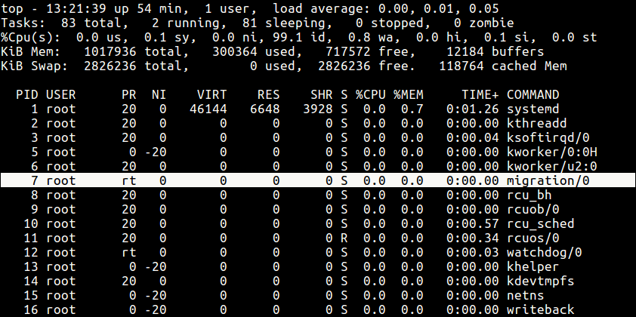Screen dimensions: 636x317
Task: Click the COMMAND column header
Action: [x=533, y=94]
